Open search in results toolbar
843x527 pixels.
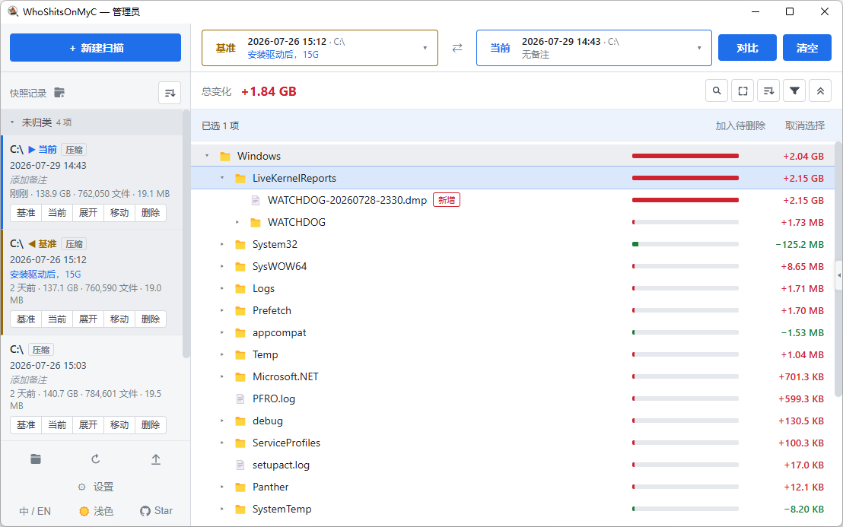(717, 90)
